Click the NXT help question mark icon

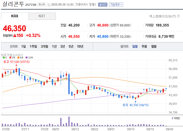(x=178, y=16)
